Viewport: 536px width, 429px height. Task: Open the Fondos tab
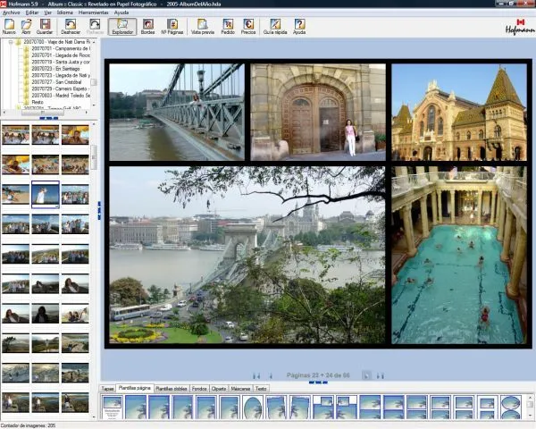point(199,389)
